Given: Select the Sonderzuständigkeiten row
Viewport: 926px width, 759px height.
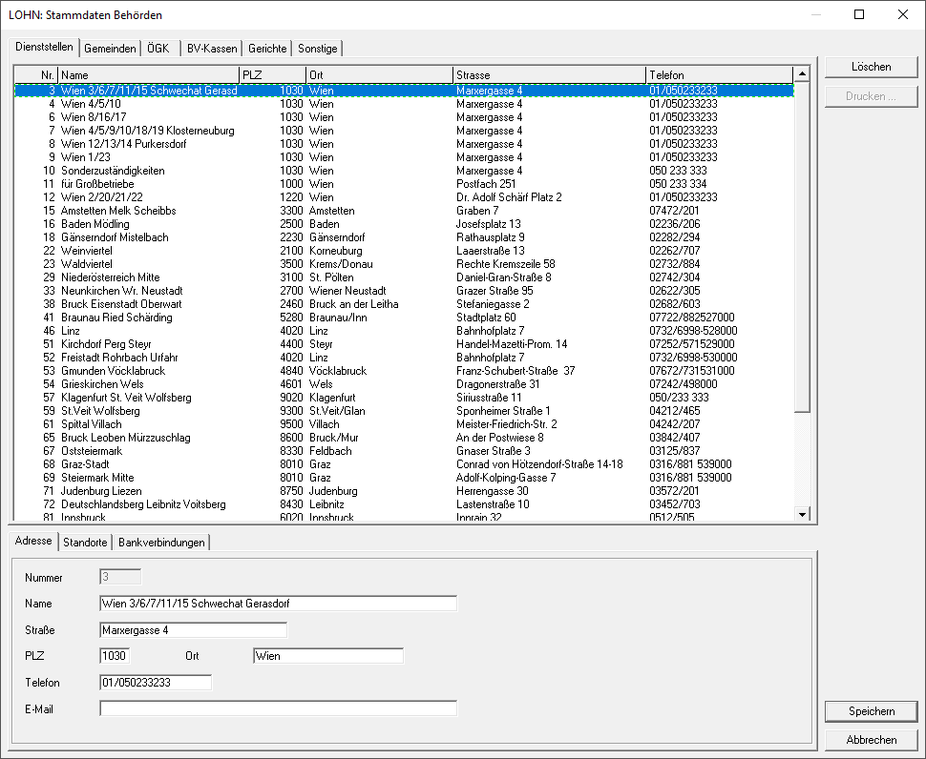Looking at the screenshot, I should click(x=113, y=171).
